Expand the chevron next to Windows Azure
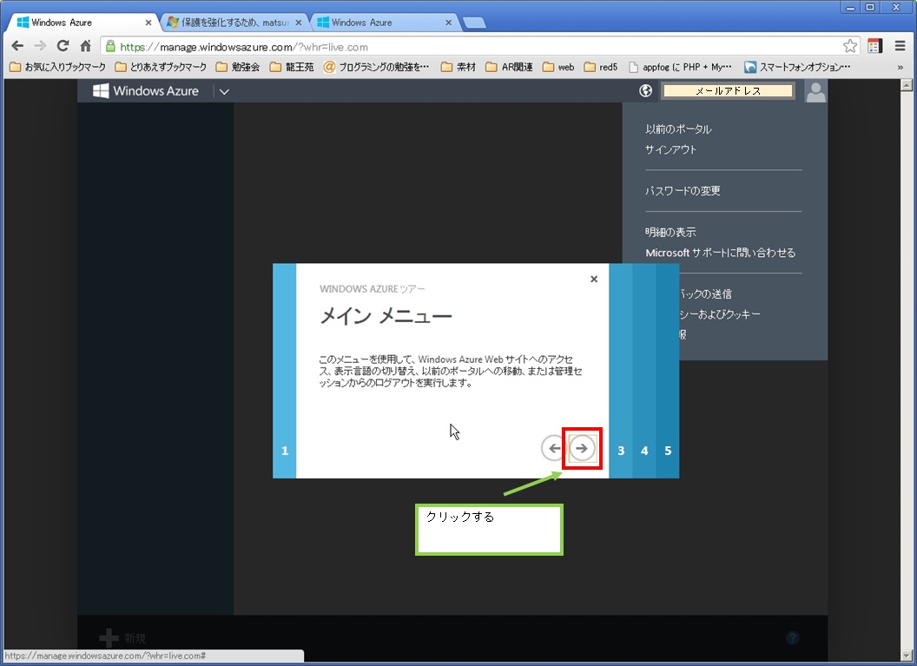This screenshot has width=917, height=666. point(224,91)
